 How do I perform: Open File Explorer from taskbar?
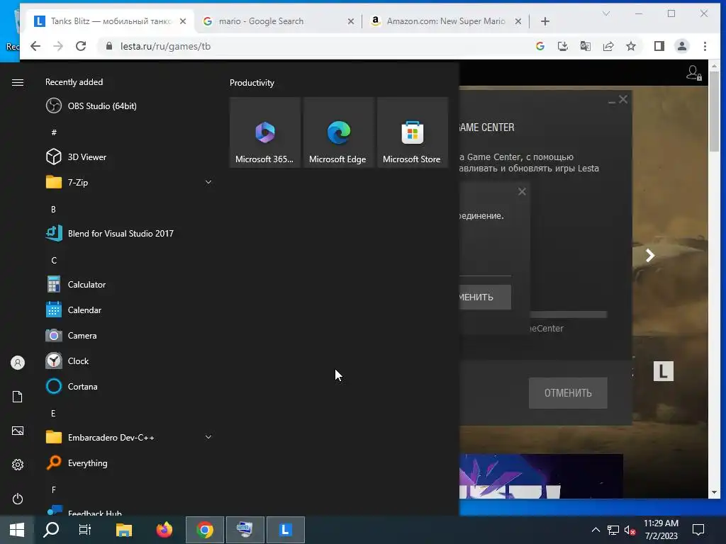tap(123, 530)
